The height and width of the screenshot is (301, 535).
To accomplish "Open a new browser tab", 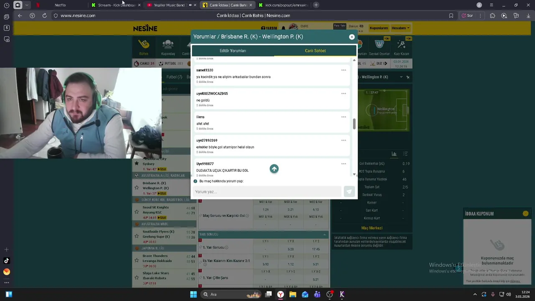I will (x=316, y=5).
